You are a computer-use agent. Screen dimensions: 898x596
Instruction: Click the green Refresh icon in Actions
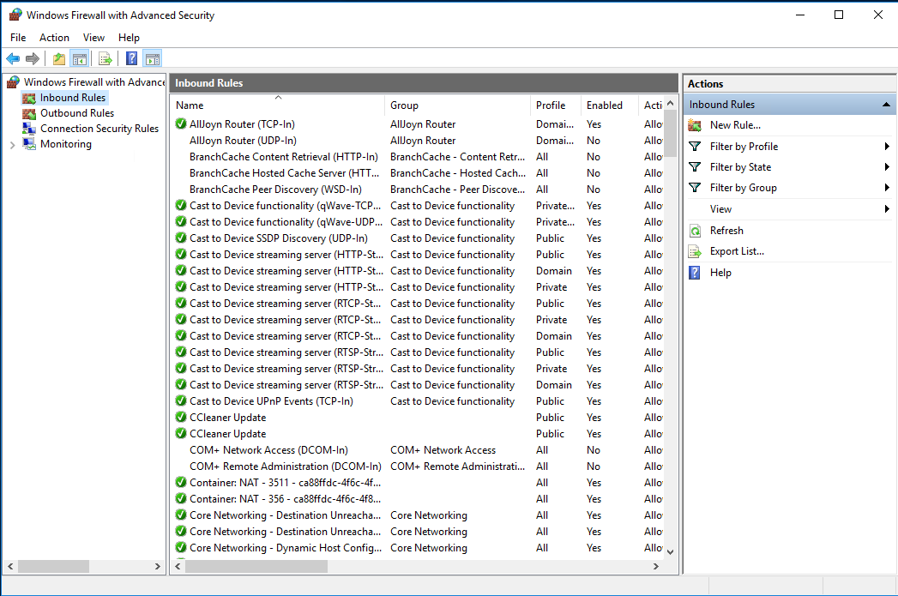(695, 231)
